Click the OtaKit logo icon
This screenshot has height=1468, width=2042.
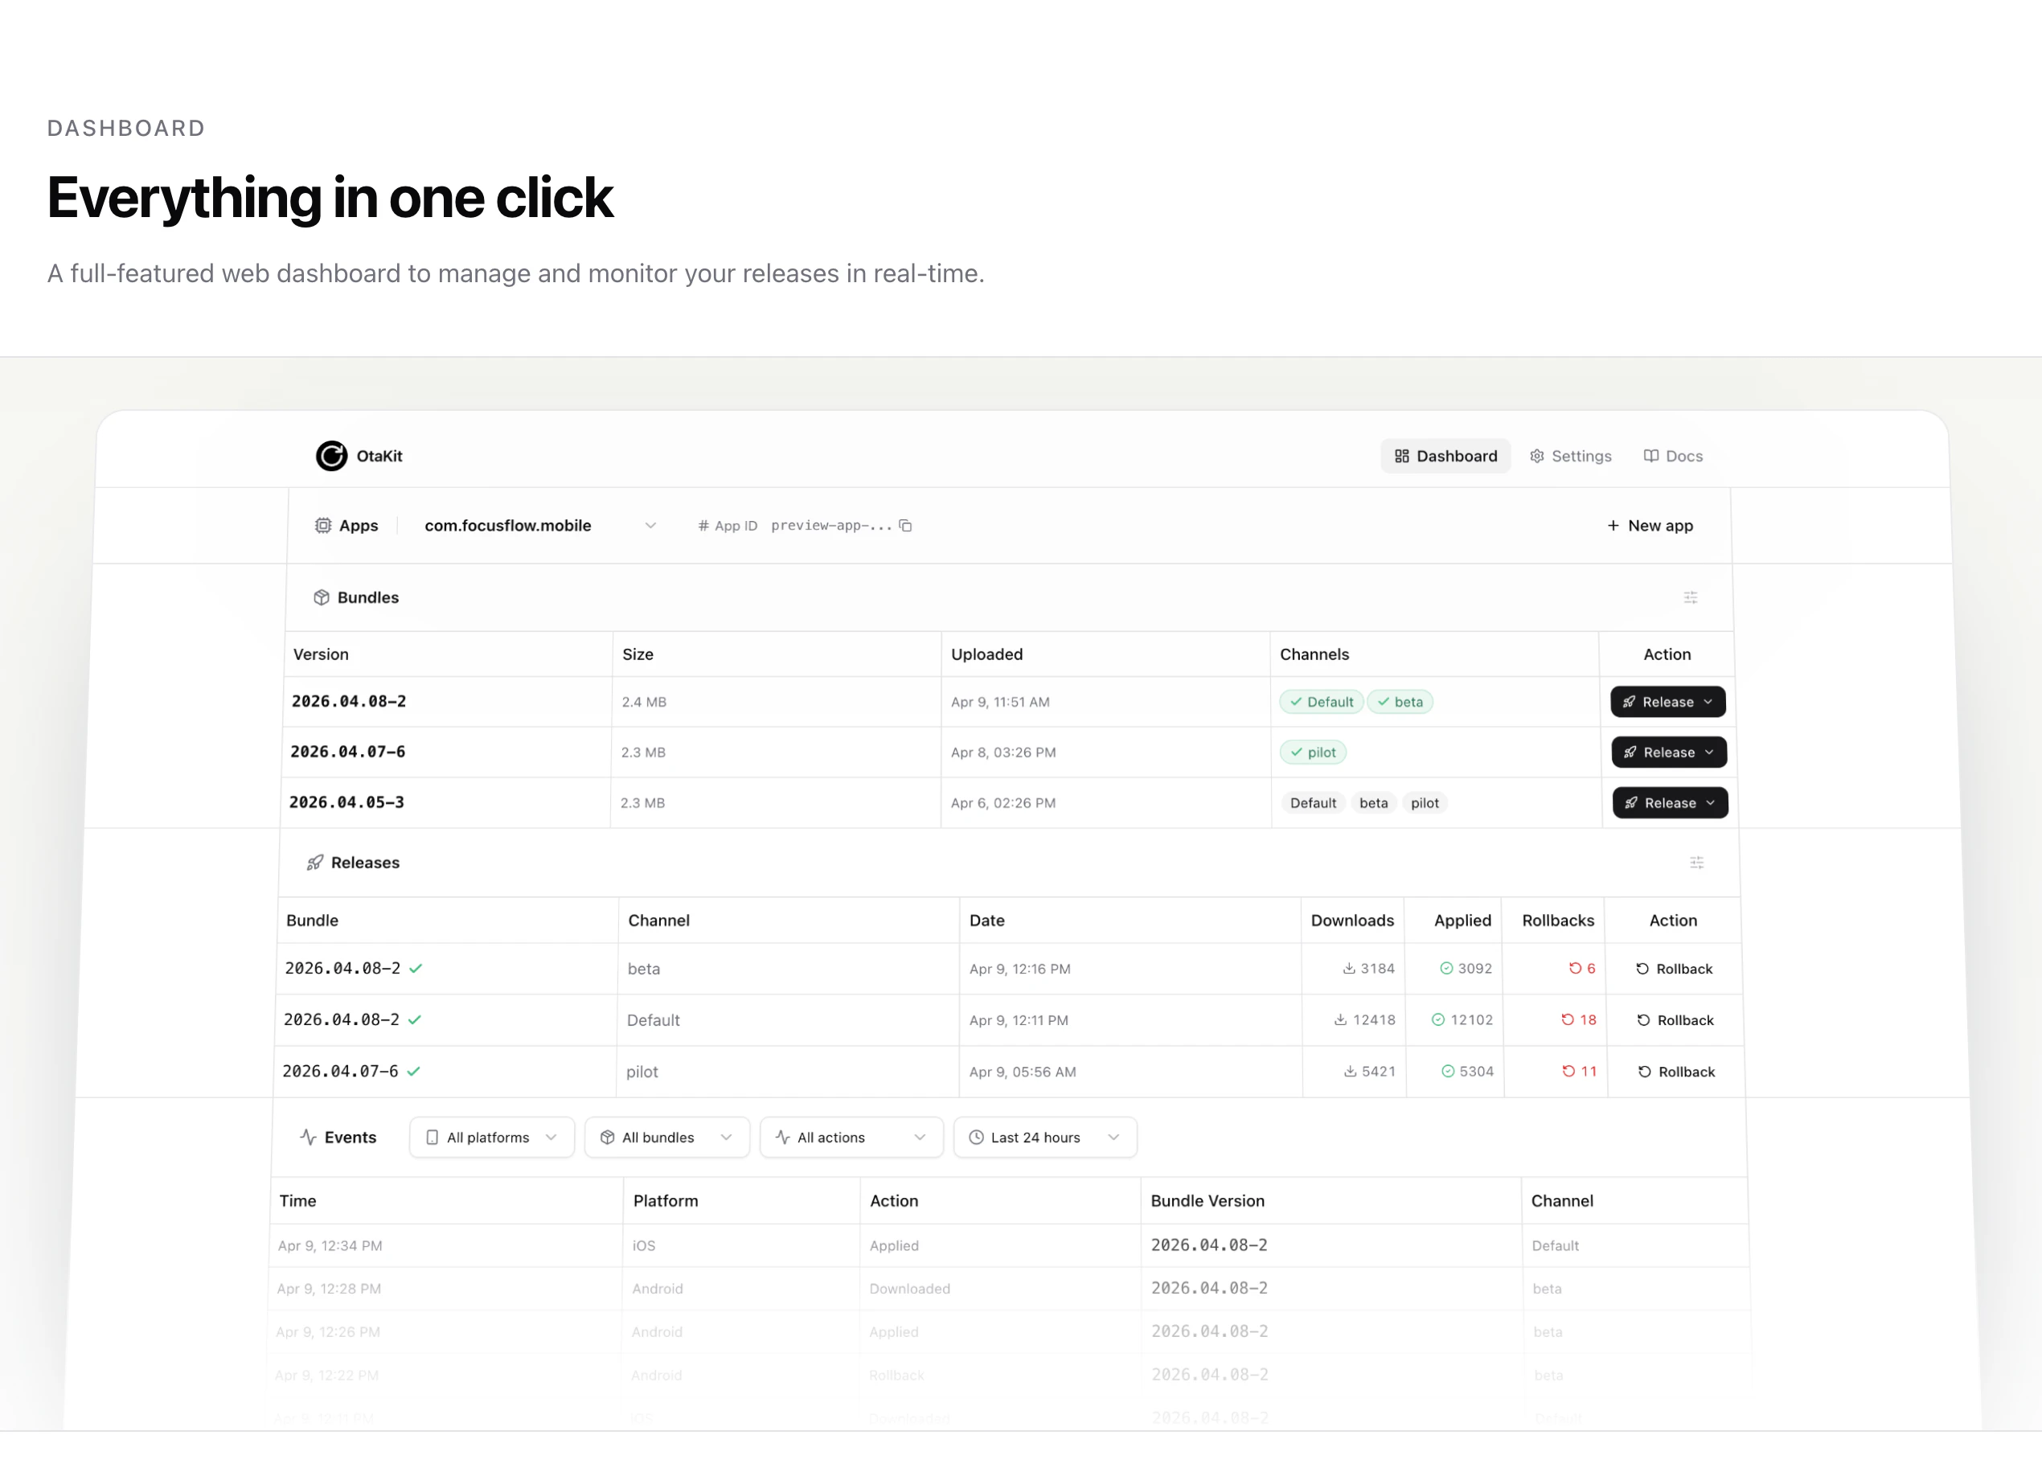pyautogui.click(x=332, y=457)
